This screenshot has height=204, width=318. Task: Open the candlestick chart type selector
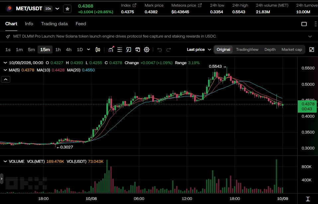click(98, 50)
